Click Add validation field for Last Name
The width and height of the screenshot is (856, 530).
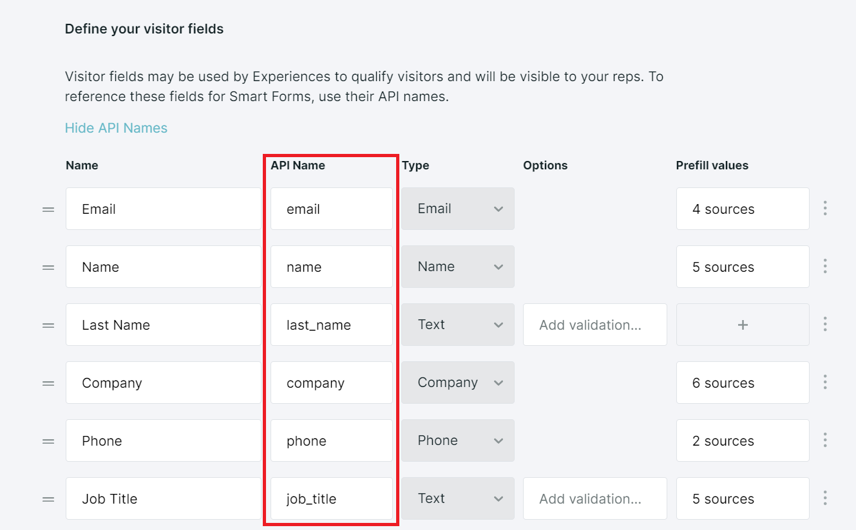594,325
